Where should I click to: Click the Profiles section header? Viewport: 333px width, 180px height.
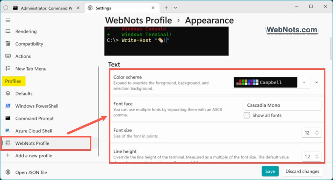[x=13, y=81]
